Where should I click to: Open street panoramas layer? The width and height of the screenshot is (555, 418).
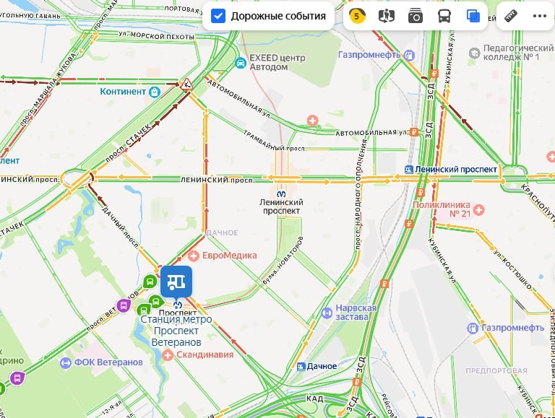pos(386,16)
